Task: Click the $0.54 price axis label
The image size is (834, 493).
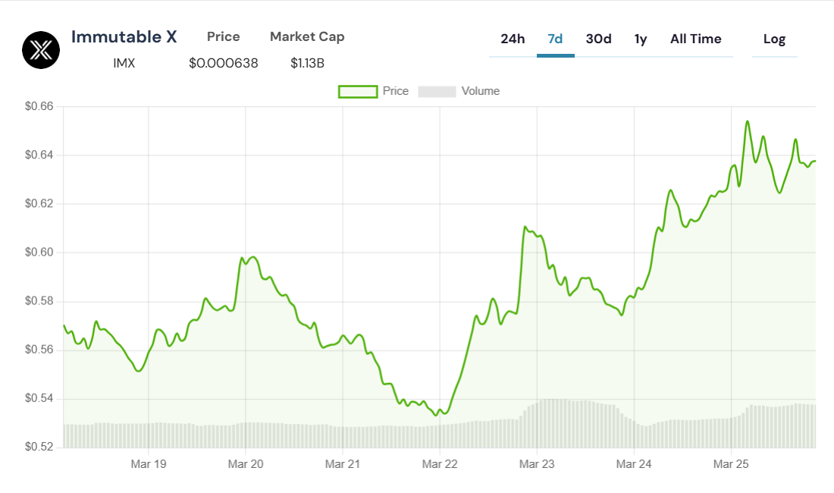Action: point(39,398)
